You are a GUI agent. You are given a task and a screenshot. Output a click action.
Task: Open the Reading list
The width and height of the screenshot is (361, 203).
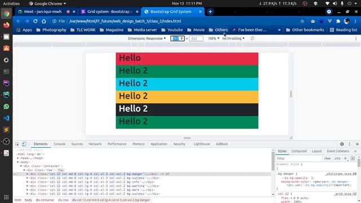[x=344, y=30]
